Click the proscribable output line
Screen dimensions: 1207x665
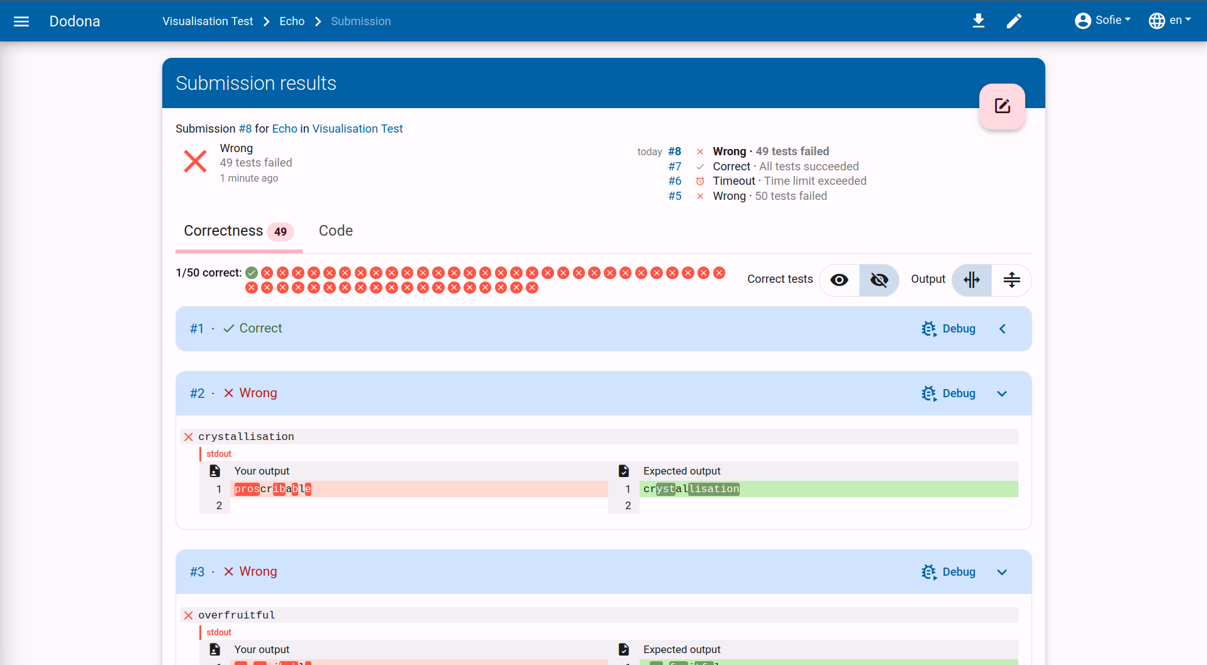point(419,489)
